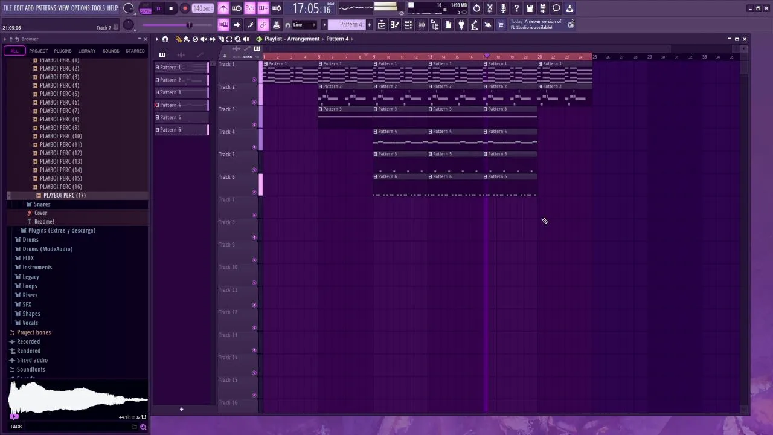Pause playback with the pause button
The image size is (773, 435).
[159, 8]
